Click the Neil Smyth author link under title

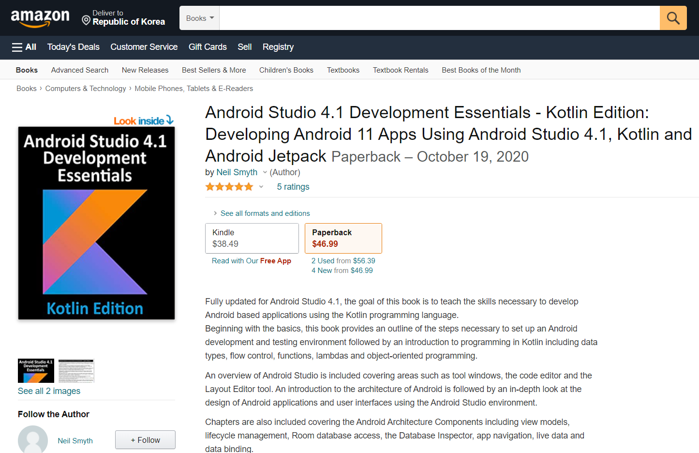point(237,172)
